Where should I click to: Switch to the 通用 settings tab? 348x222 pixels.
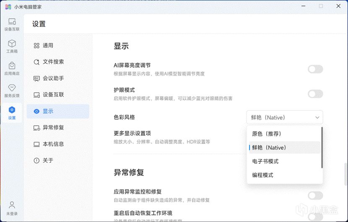click(x=58, y=46)
